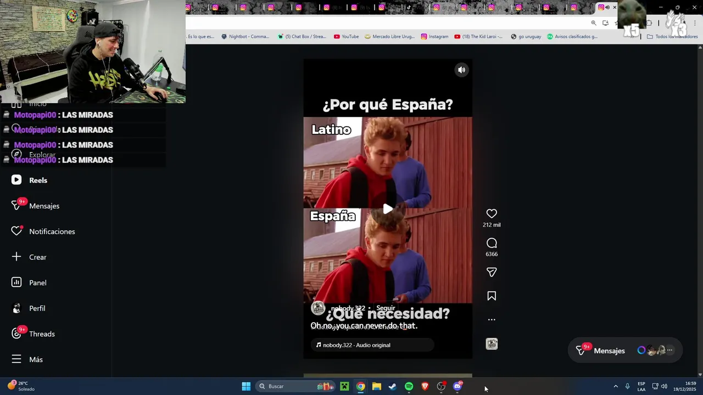Click the taskbar Buscar search box
The image size is (703, 395).
tap(295, 386)
